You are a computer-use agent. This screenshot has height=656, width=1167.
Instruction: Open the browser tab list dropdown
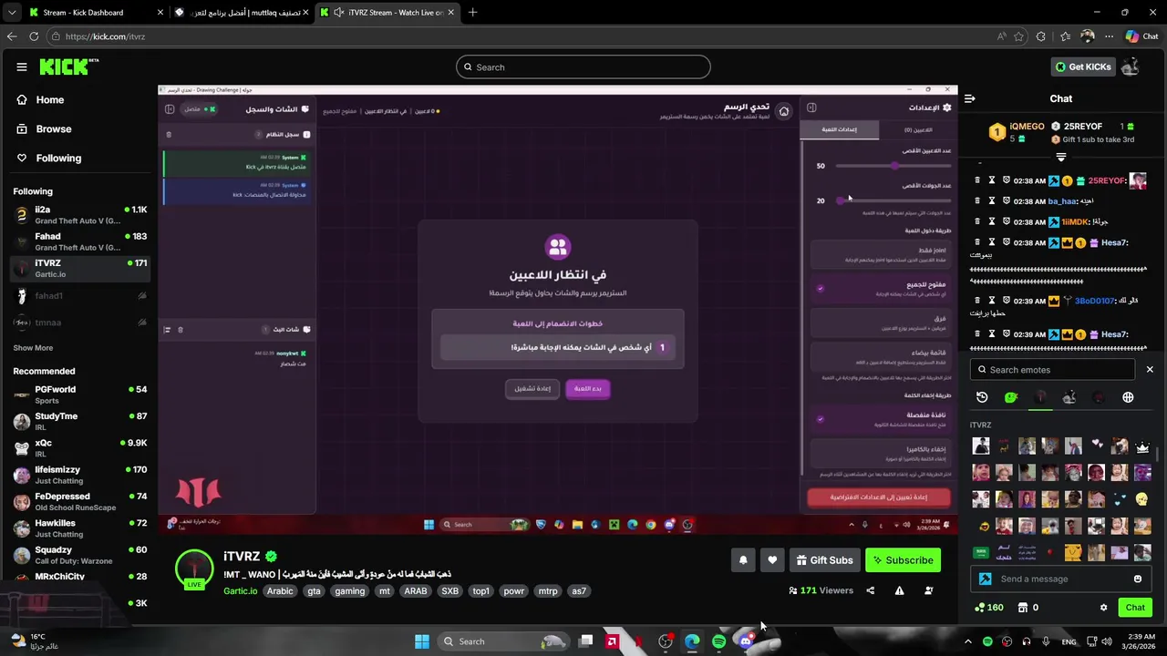tap(11, 13)
